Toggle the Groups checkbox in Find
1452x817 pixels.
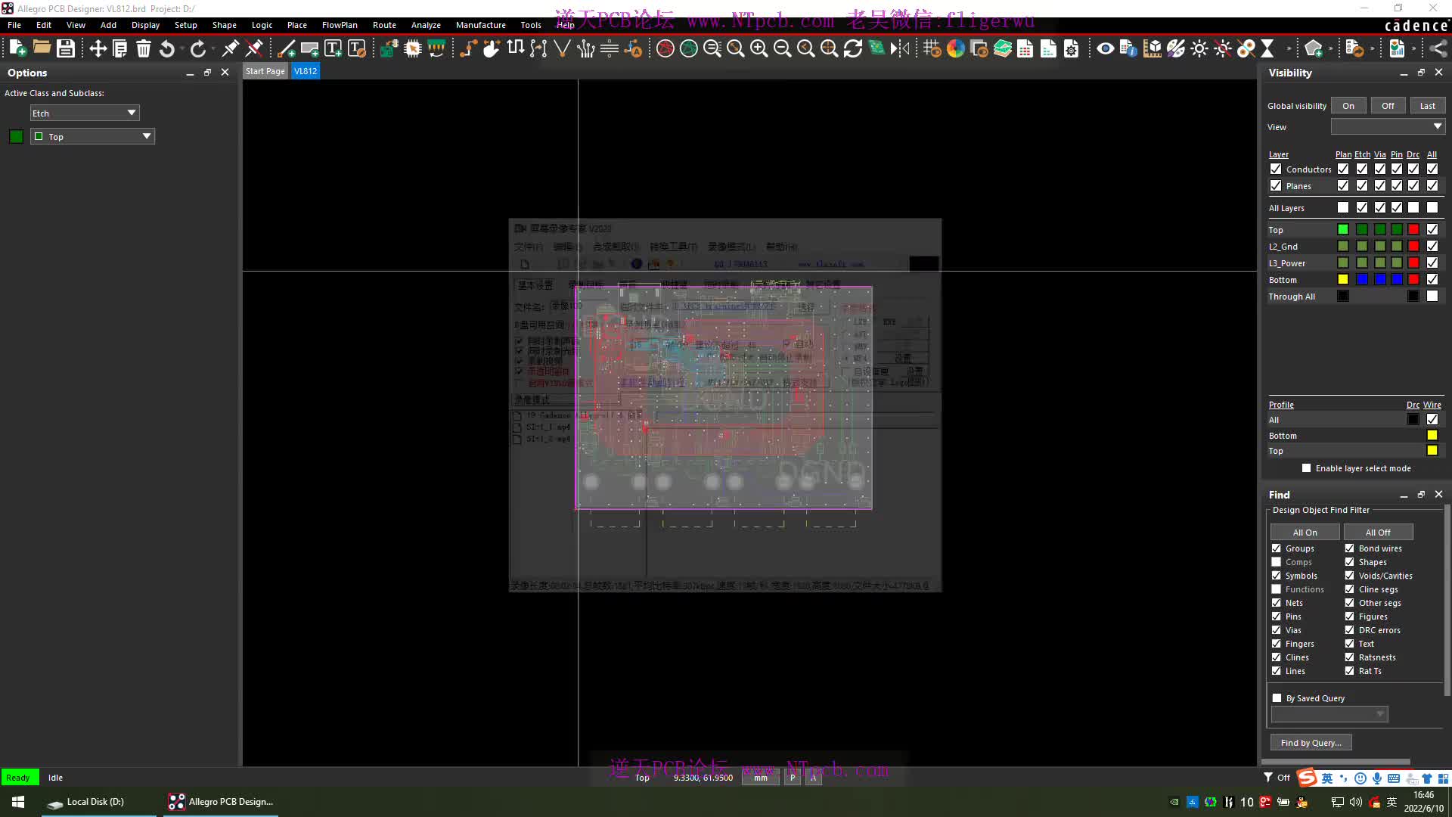[x=1277, y=548]
